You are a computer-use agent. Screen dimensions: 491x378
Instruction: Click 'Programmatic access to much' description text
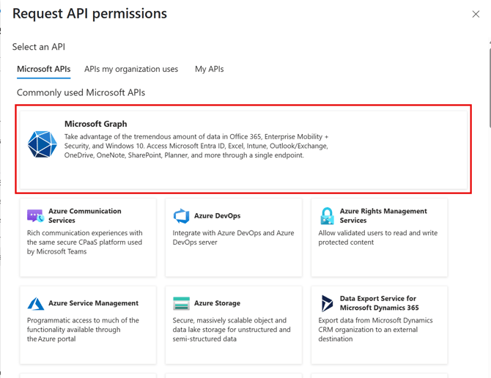(x=83, y=330)
